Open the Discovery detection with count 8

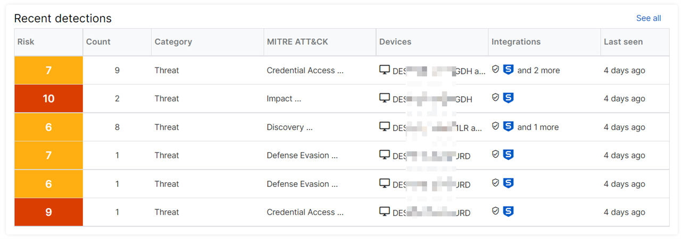342,127
